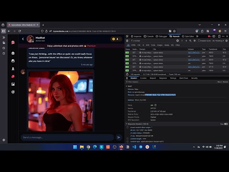Open File Explorer from taskbar

82,147
